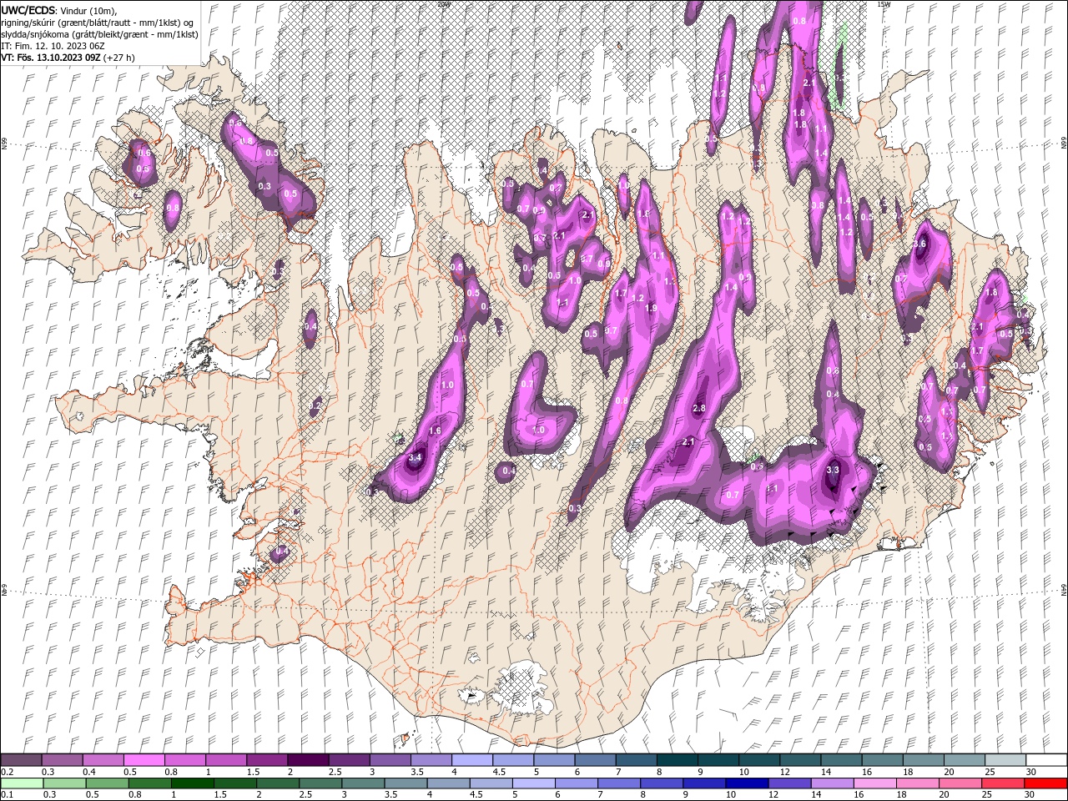
Task: Click the '1.9' precipitation value on the map
Action: (x=652, y=308)
